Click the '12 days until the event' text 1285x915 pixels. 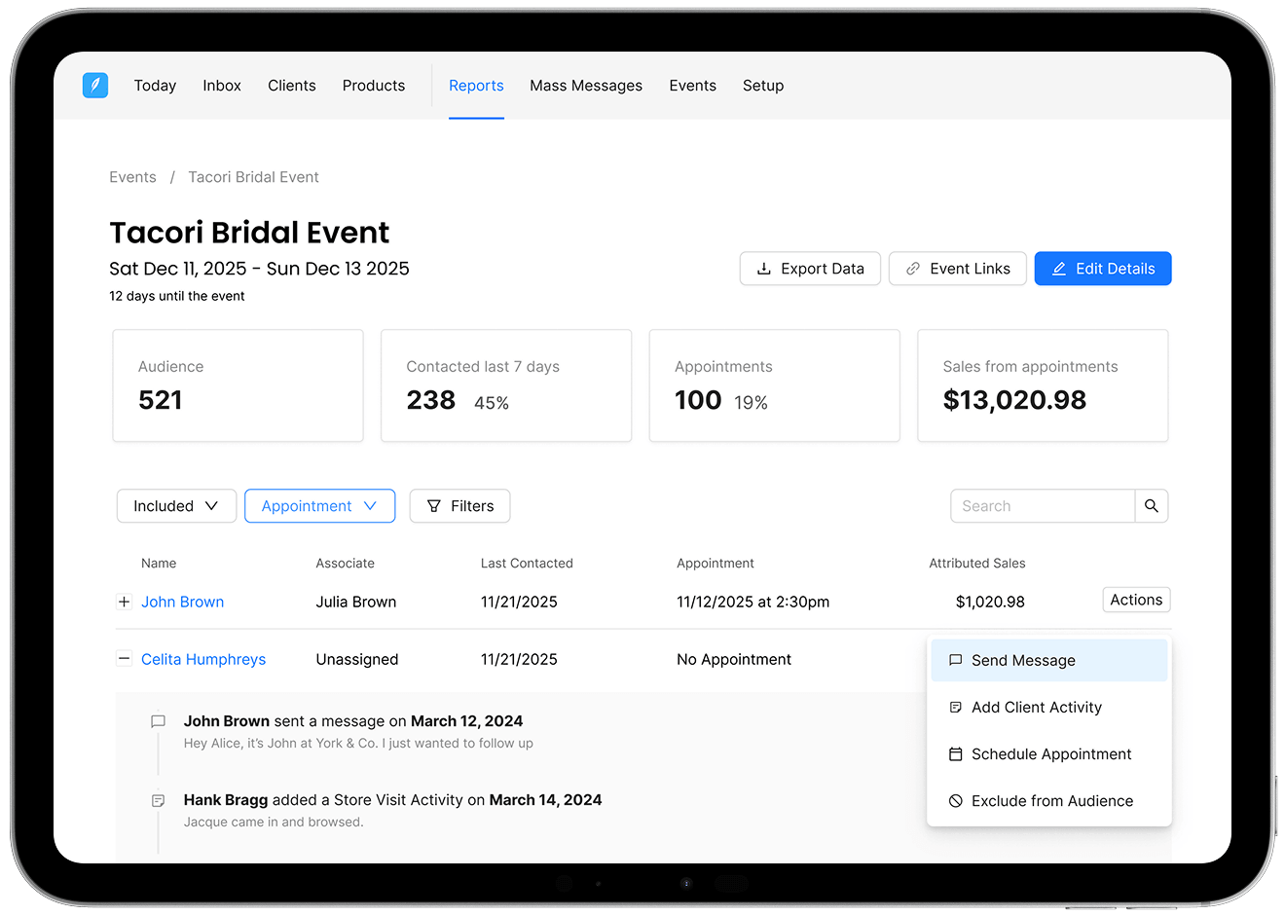(177, 296)
